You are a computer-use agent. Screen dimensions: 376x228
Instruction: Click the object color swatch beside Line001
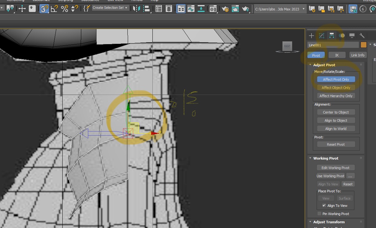coord(363,44)
